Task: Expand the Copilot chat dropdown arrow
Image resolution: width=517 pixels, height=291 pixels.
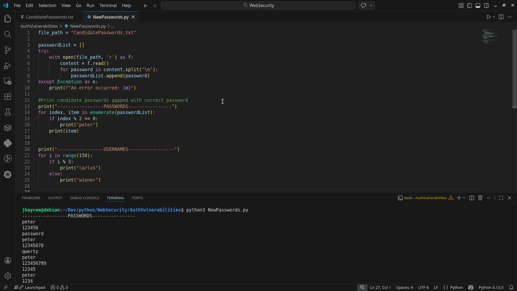Action: pyautogui.click(x=371, y=6)
